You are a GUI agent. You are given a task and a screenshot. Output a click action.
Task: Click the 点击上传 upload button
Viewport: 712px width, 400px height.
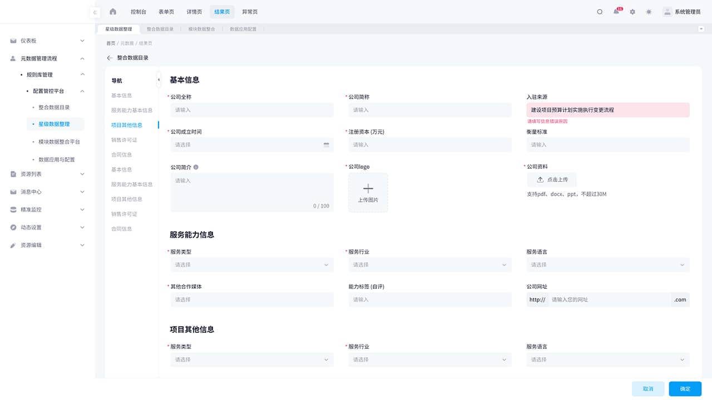coord(551,179)
